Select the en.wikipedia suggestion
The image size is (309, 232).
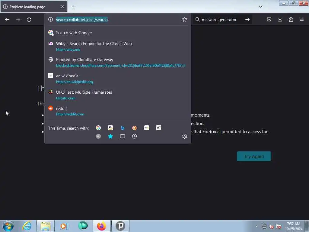(x=118, y=79)
